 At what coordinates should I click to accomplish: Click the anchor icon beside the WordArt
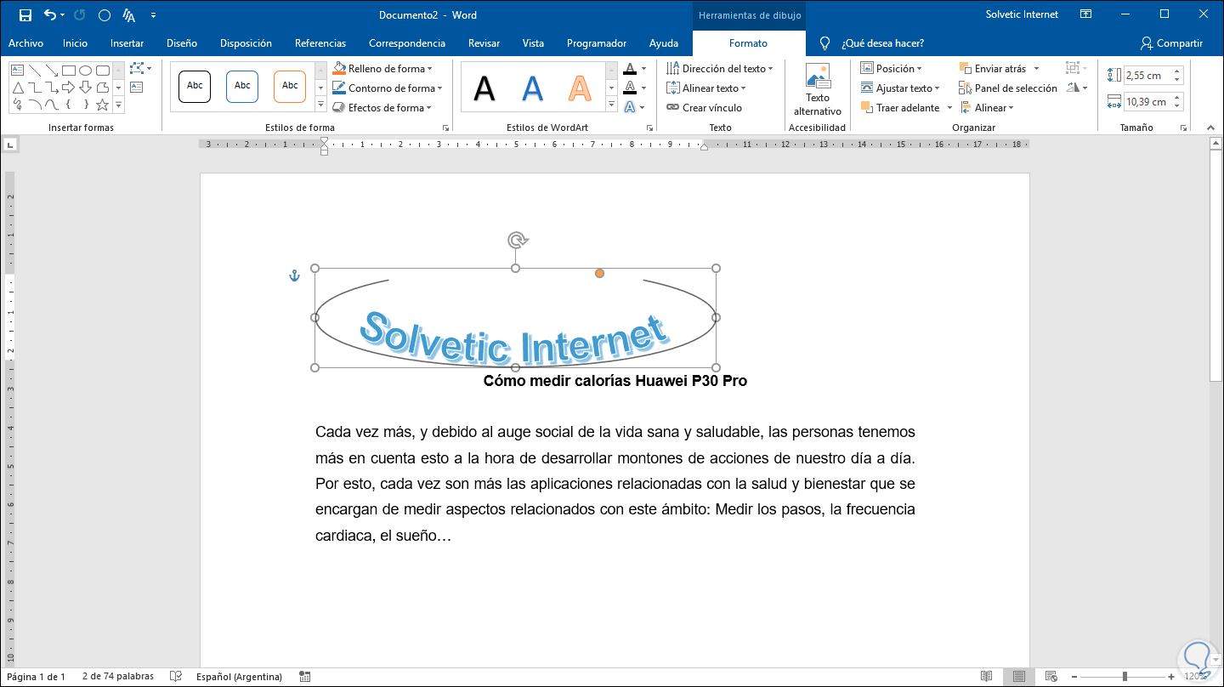click(294, 275)
